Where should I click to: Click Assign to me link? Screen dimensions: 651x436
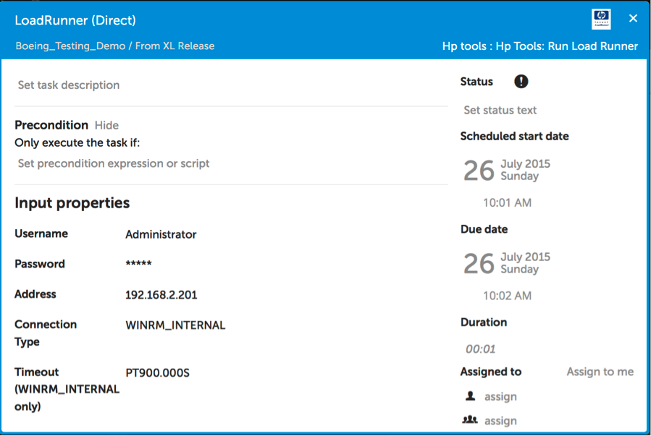click(x=600, y=372)
